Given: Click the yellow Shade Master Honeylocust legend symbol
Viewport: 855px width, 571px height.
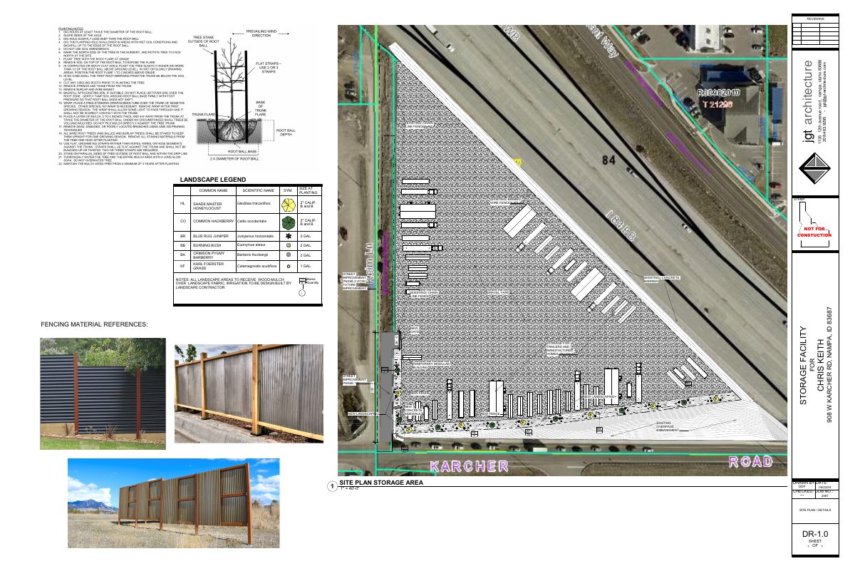Looking at the screenshot, I should coord(288,206).
